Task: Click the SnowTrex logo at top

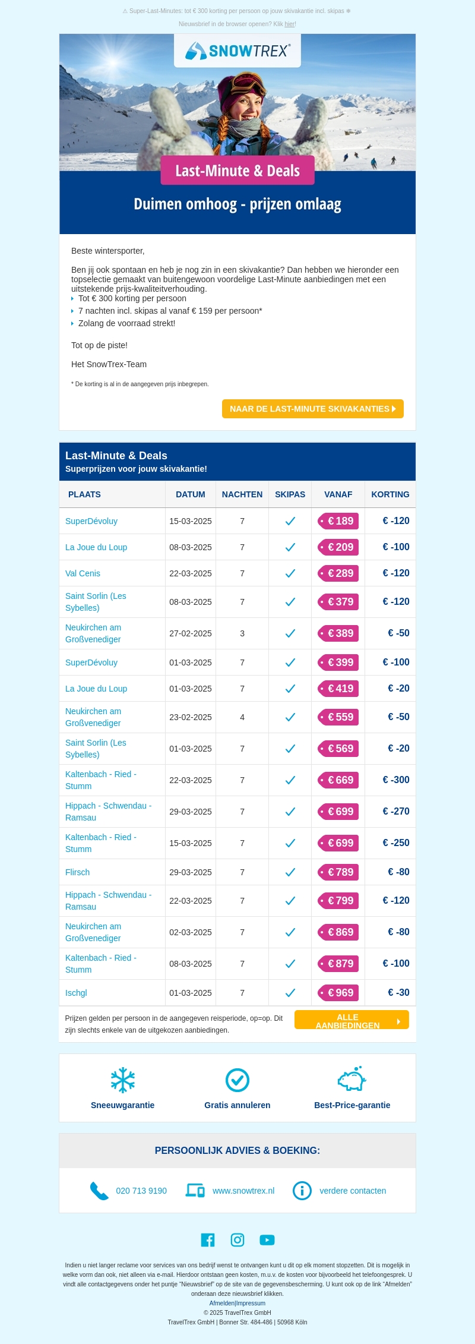Action: pos(237,51)
